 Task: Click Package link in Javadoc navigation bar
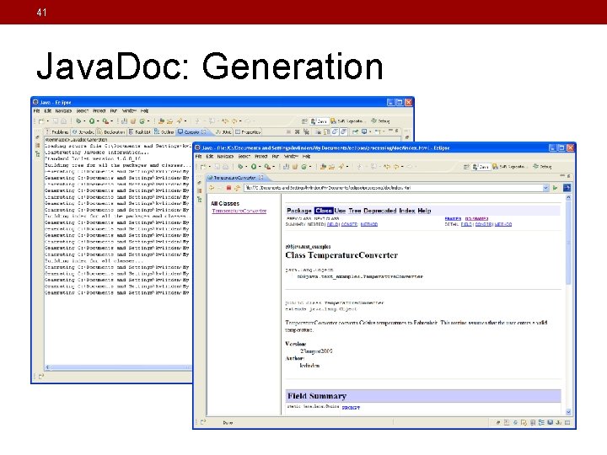(x=299, y=211)
